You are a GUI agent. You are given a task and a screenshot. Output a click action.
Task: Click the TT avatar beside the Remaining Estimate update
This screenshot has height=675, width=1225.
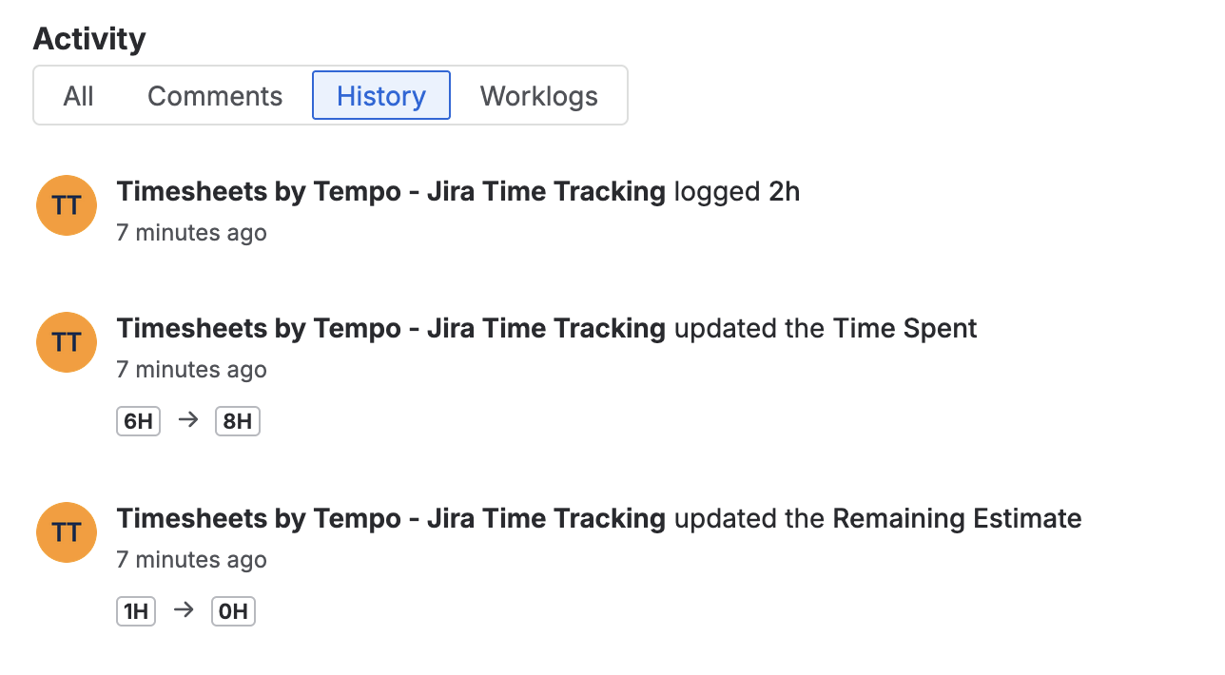tap(66, 531)
